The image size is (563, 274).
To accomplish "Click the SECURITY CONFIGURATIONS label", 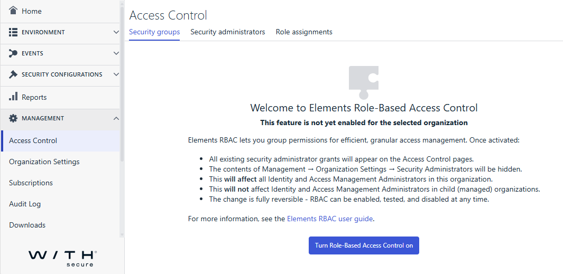I will [x=62, y=74].
